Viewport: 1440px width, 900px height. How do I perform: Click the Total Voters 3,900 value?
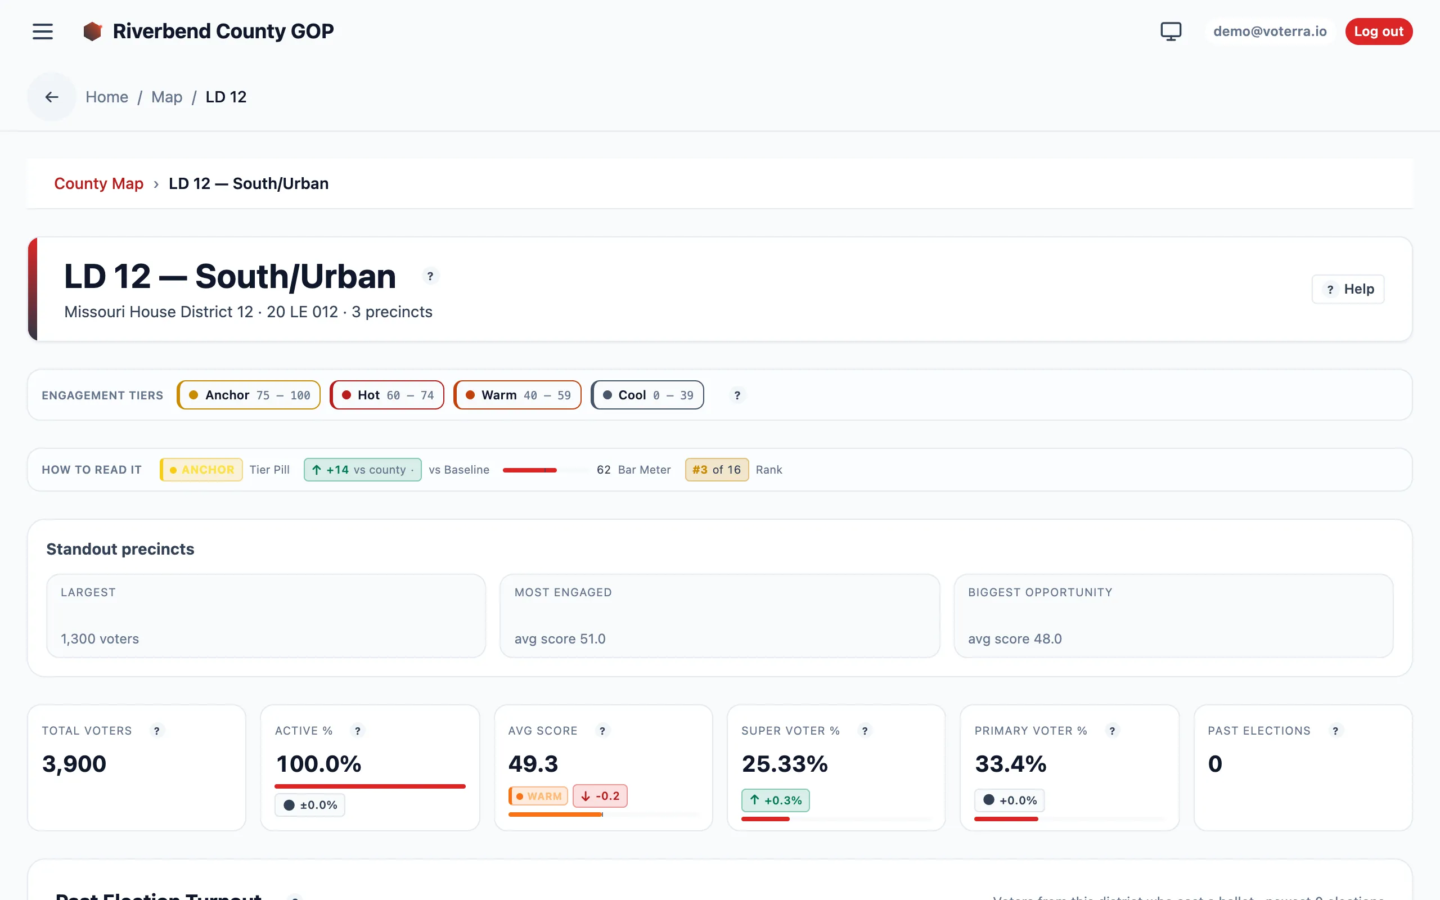click(x=74, y=764)
